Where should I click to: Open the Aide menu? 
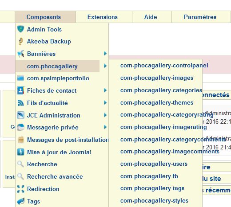[152, 17]
